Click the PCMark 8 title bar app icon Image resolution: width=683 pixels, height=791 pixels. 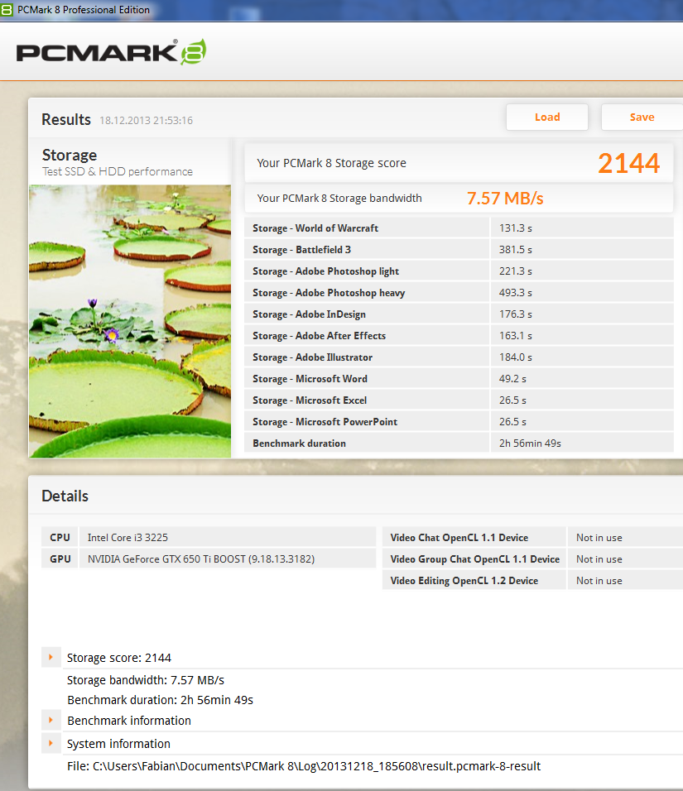pyautogui.click(x=7, y=10)
